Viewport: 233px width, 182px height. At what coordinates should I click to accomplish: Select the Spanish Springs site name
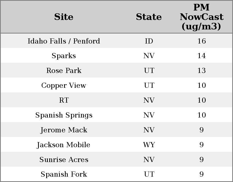point(64,115)
